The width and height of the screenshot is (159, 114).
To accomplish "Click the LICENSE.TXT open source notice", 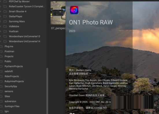I will point(88,108).
